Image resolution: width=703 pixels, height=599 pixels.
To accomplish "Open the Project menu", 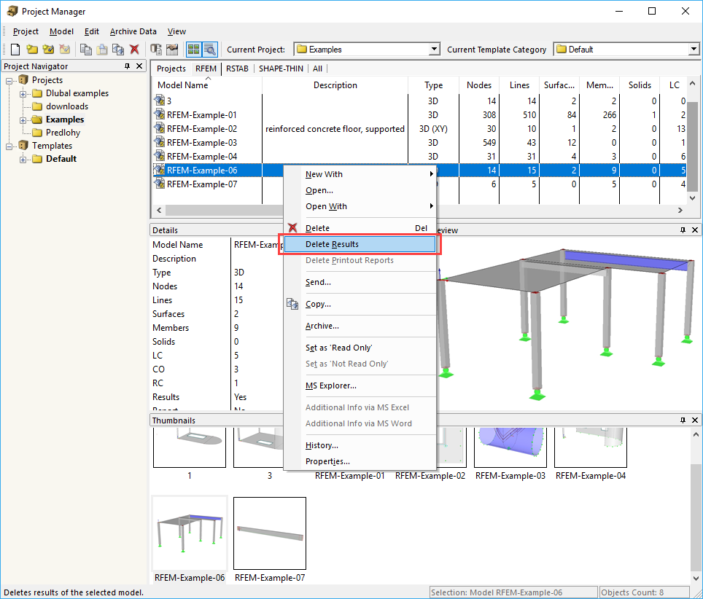I will pos(26,31).
